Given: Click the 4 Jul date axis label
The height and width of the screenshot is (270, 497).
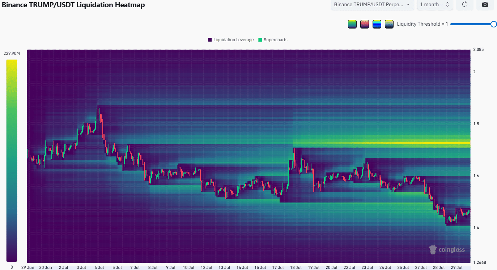Looking at the screenshot, I should coord(99,267).
